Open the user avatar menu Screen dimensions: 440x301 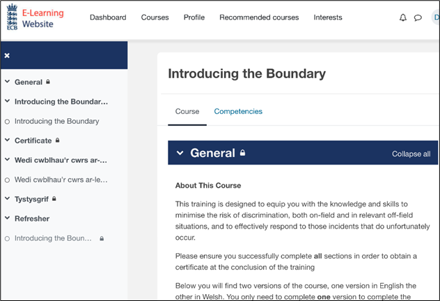pos(435,18)
